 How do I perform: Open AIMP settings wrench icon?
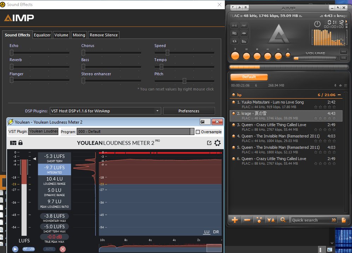coord(240,7)
